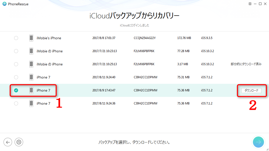Select iMobie's iPhone backup radio button
269x151 pixels.
(x=16, y=38)
